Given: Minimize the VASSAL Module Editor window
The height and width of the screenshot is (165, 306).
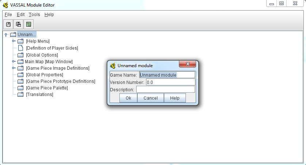Looking at the screenshot, I should [271, 4].
